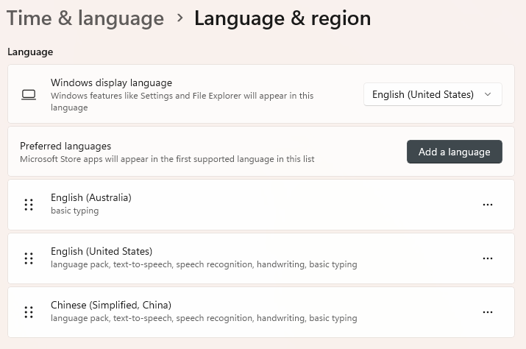Open more options for Chinese (Simplified, China)
The image size is (526, 349).
(487, 312)
